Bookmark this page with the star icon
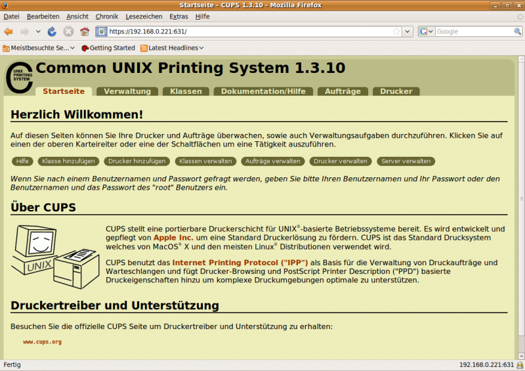 (x=396, y=32)
